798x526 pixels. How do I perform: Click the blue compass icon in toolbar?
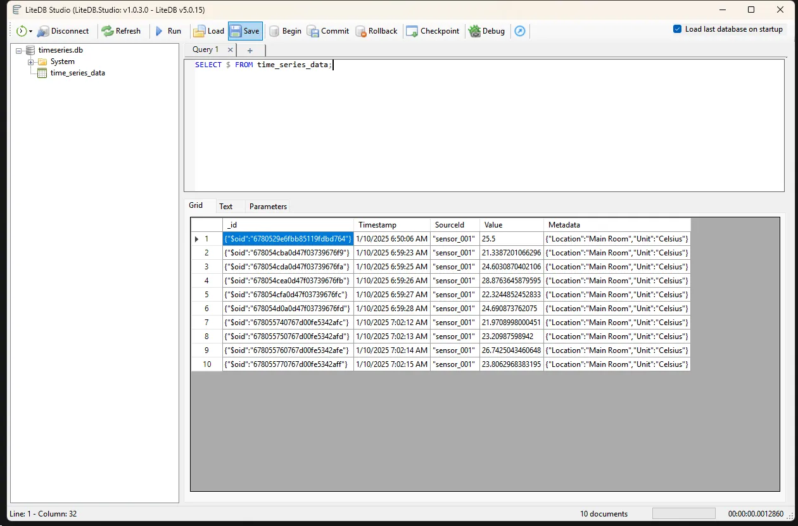[x=520, y=31]
